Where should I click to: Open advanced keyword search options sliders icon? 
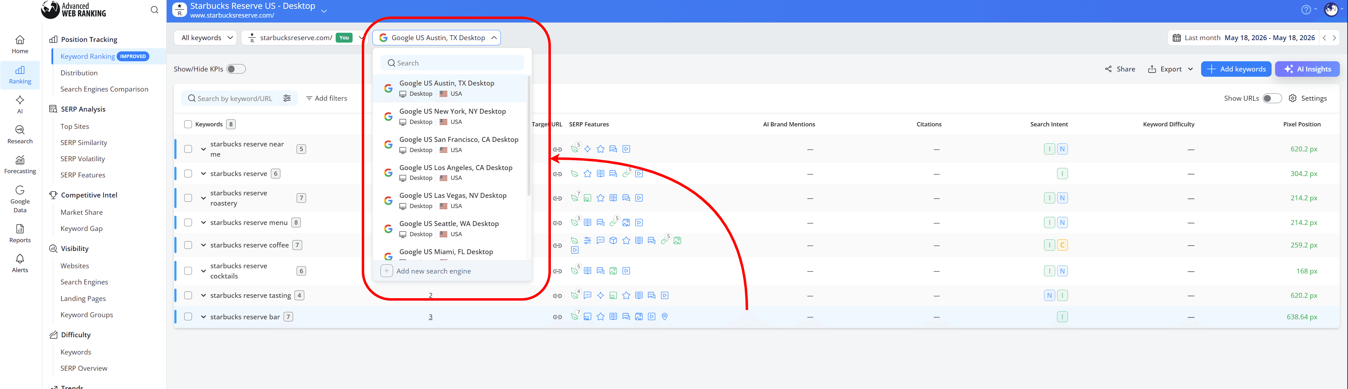point(287,98)
